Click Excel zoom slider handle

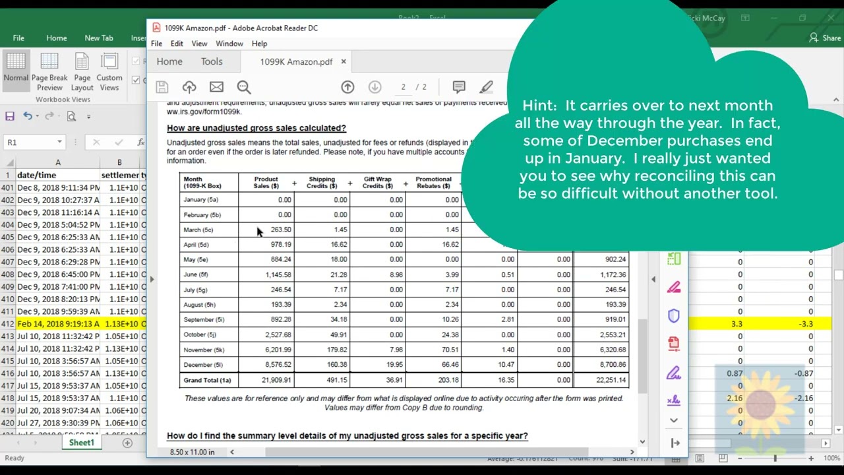[x=775, y=459]
